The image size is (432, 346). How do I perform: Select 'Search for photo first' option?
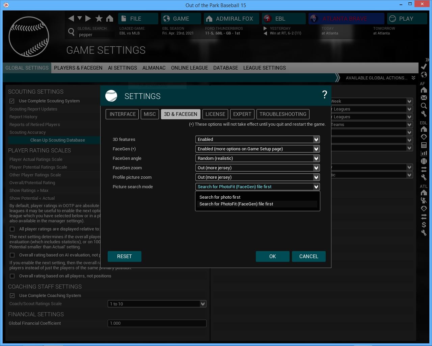point(220,197)
